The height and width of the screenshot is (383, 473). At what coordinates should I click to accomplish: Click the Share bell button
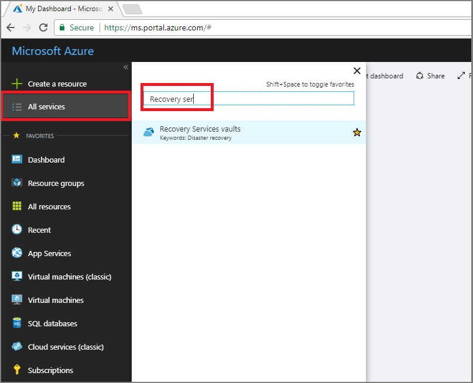tap(430, 75)
